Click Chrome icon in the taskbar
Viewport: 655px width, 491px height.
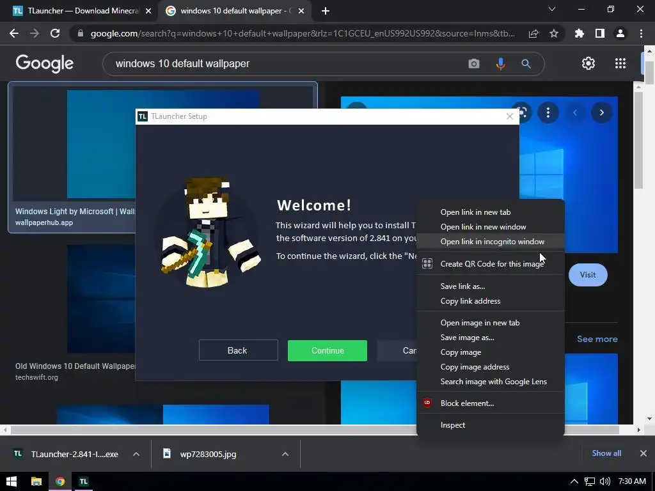tap(60, 481)
